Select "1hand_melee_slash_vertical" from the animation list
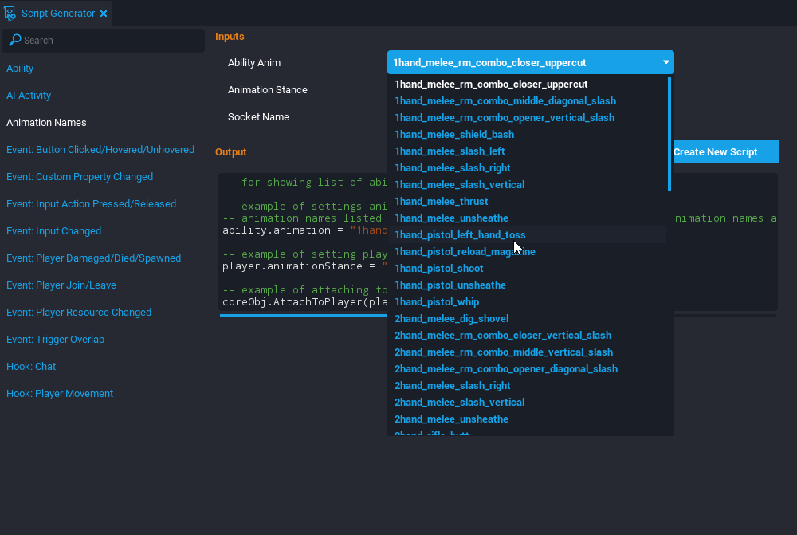 click(460, 184)
